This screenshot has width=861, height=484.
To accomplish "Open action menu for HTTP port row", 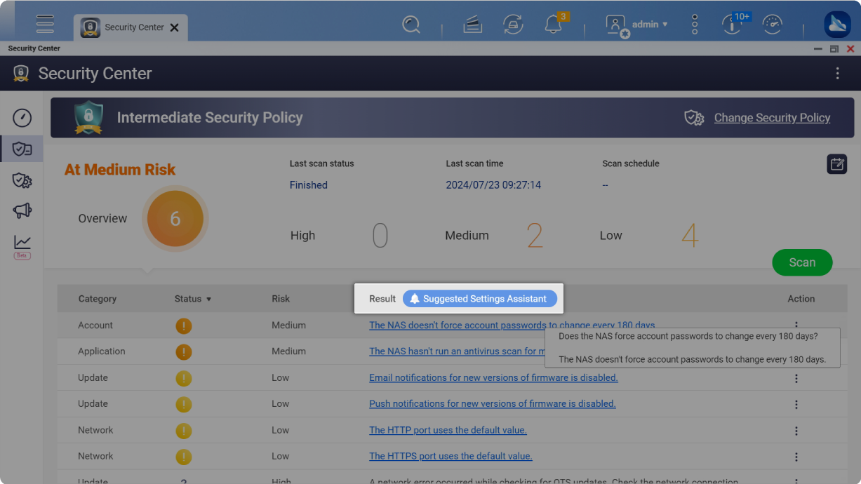I will (x=796, y=431).
